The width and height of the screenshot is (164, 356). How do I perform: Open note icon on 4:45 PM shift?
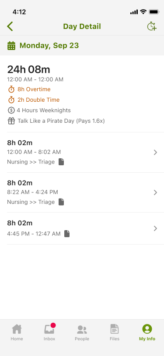tap(67, 234)
